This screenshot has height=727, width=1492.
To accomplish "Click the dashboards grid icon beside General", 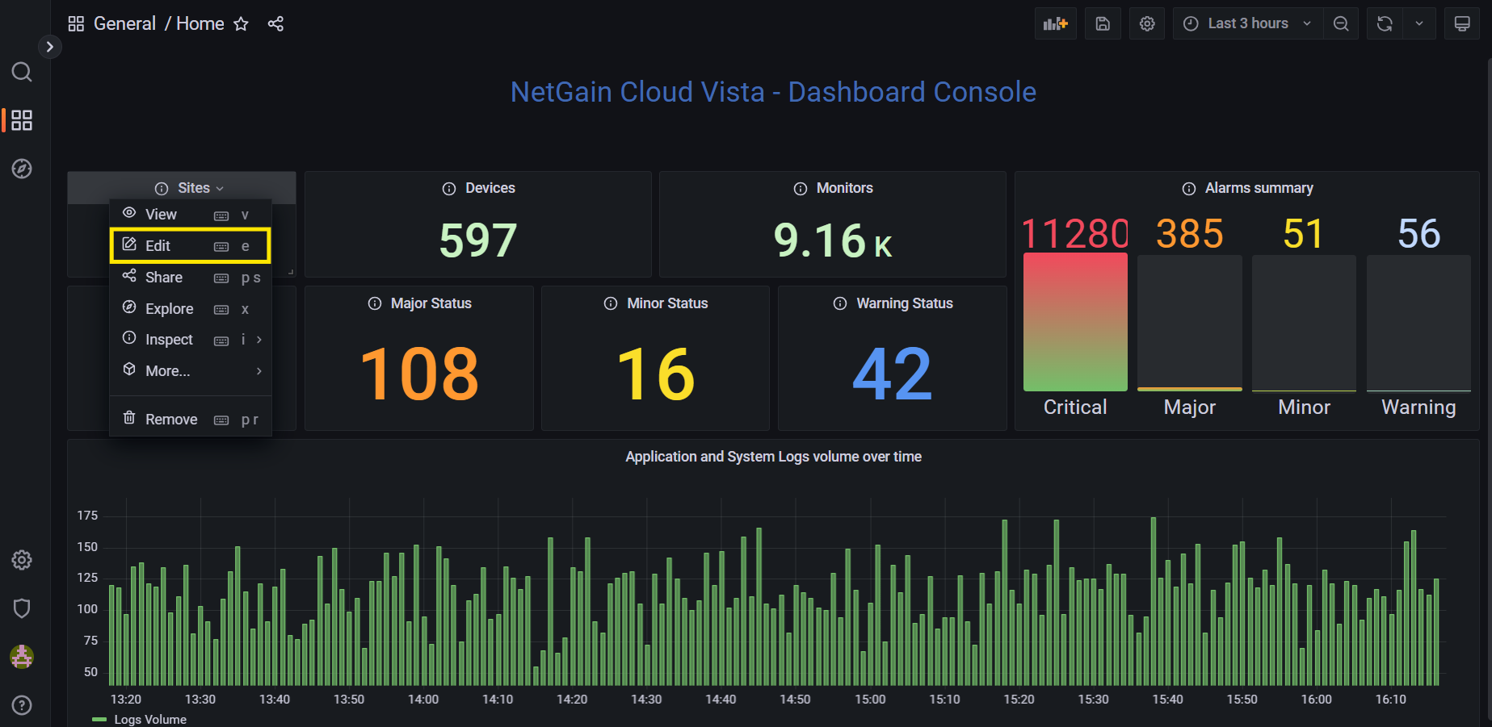I will coord(76,23).
